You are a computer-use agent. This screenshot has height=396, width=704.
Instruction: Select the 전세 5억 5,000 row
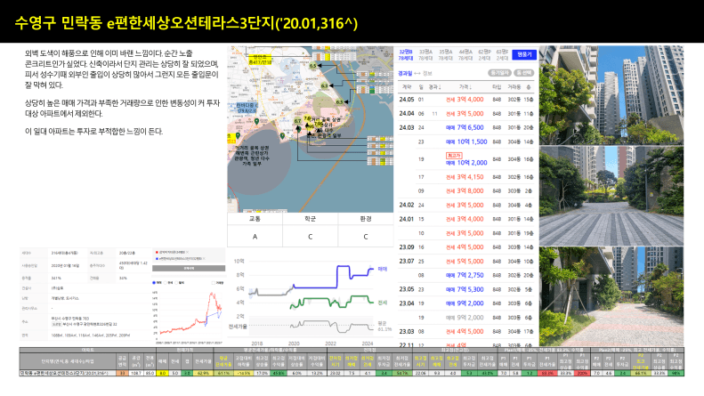(x=466, y=261)
